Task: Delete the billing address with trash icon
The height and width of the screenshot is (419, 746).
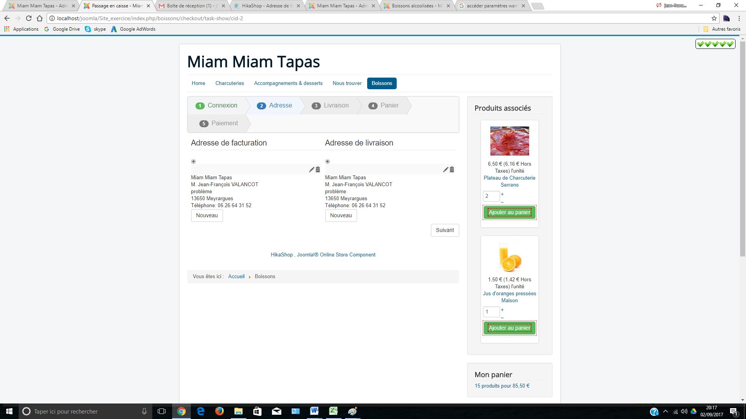Action: click(318, 170)
